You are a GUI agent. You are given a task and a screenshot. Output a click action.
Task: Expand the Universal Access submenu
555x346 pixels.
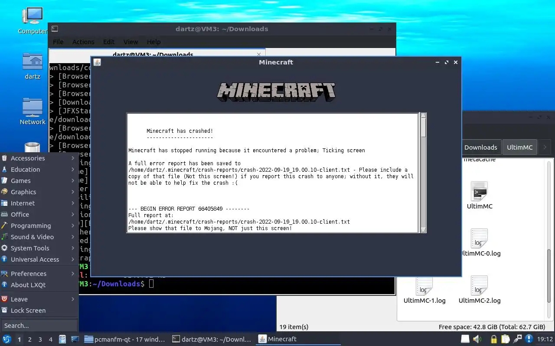click(x=39, y=259)
